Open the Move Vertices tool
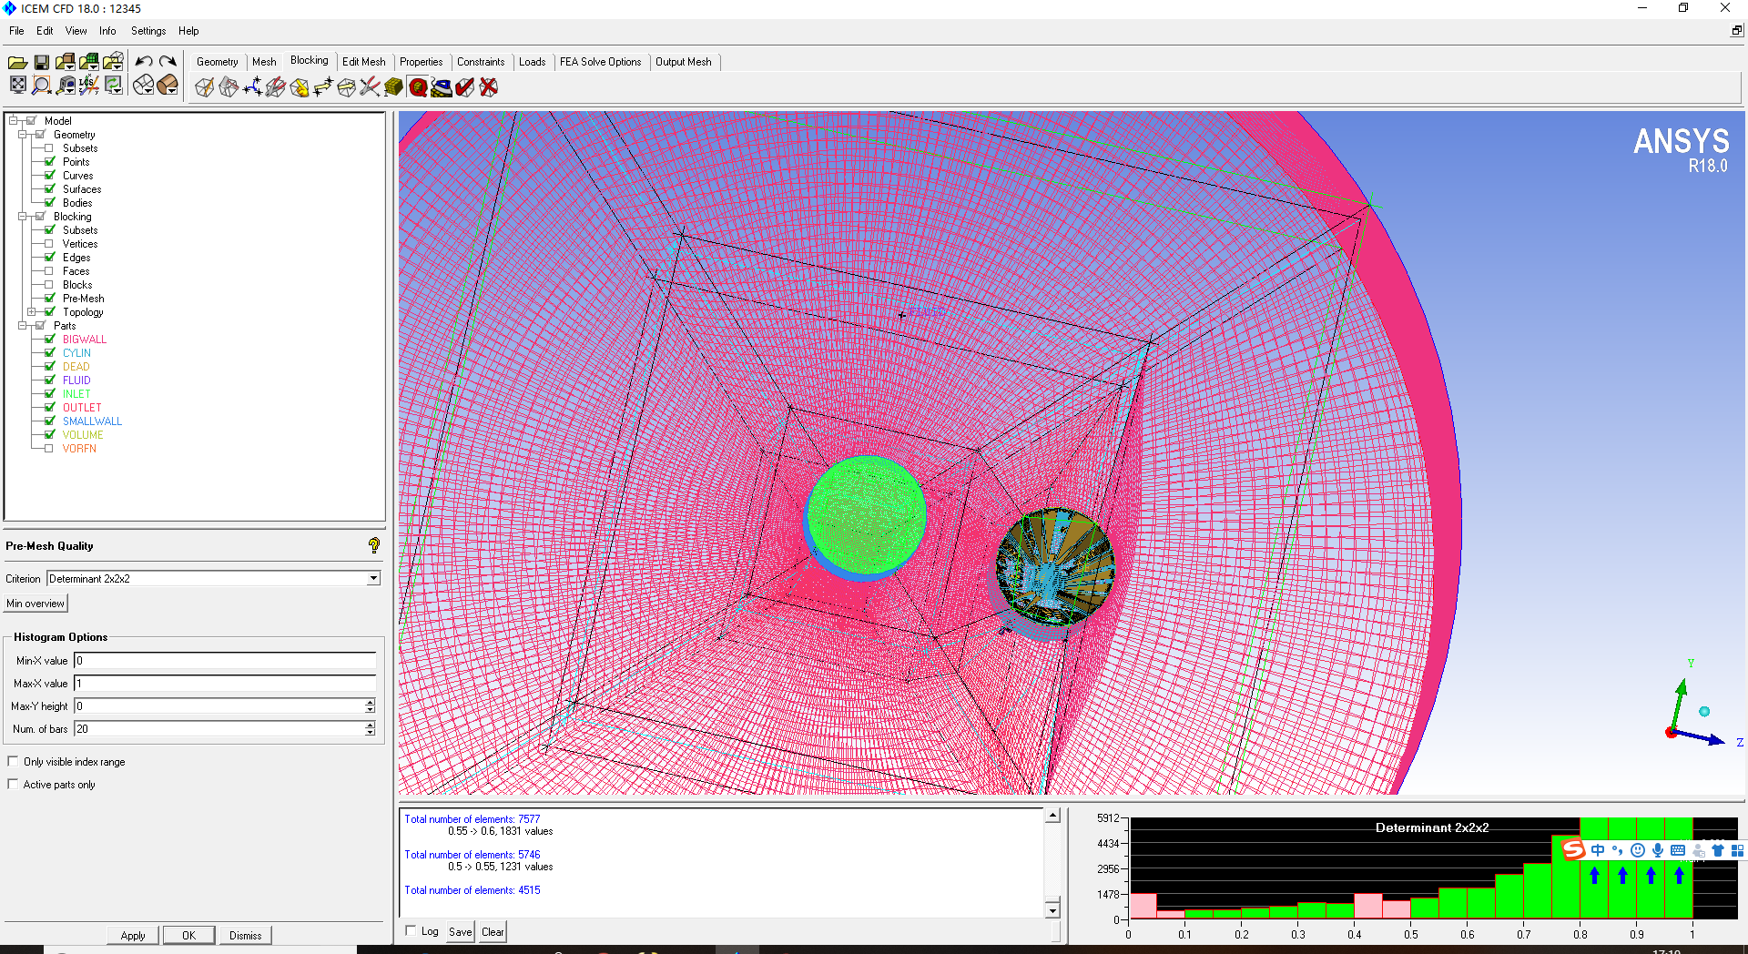This screenshot has width=1748, height=954. pos(322,87)
